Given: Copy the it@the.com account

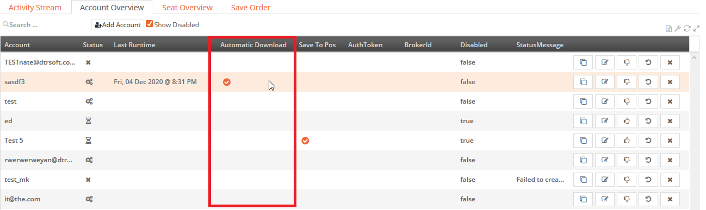Looking at the screenshot, I should tap(583, 199).
